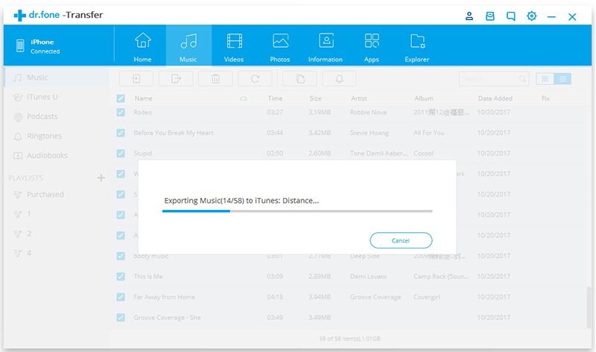Uncheck the Stupid song checkbox
This screenshot has height=352, width=596.
point(121,153)
